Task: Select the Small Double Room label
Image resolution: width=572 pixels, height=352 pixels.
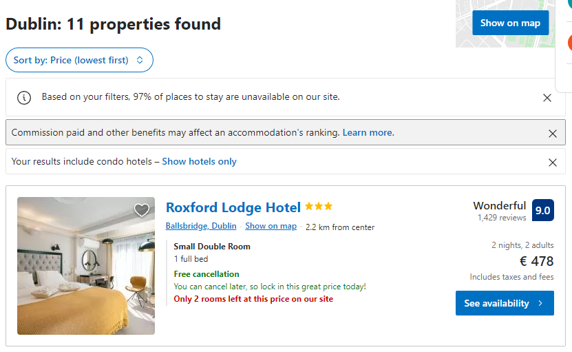Action: 212,247
